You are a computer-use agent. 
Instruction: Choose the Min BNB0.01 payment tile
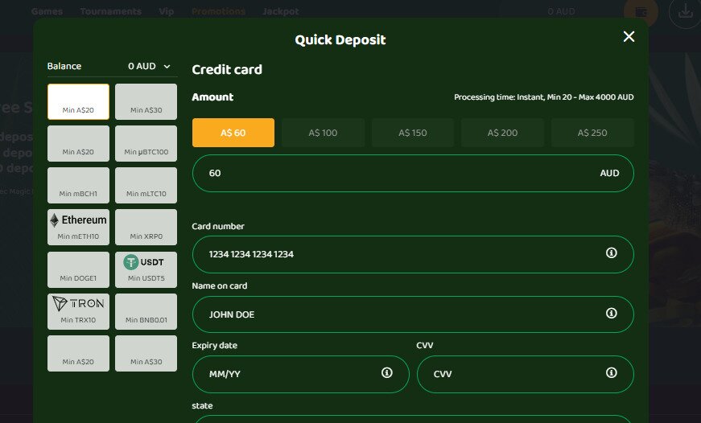[x=146, y=311]
